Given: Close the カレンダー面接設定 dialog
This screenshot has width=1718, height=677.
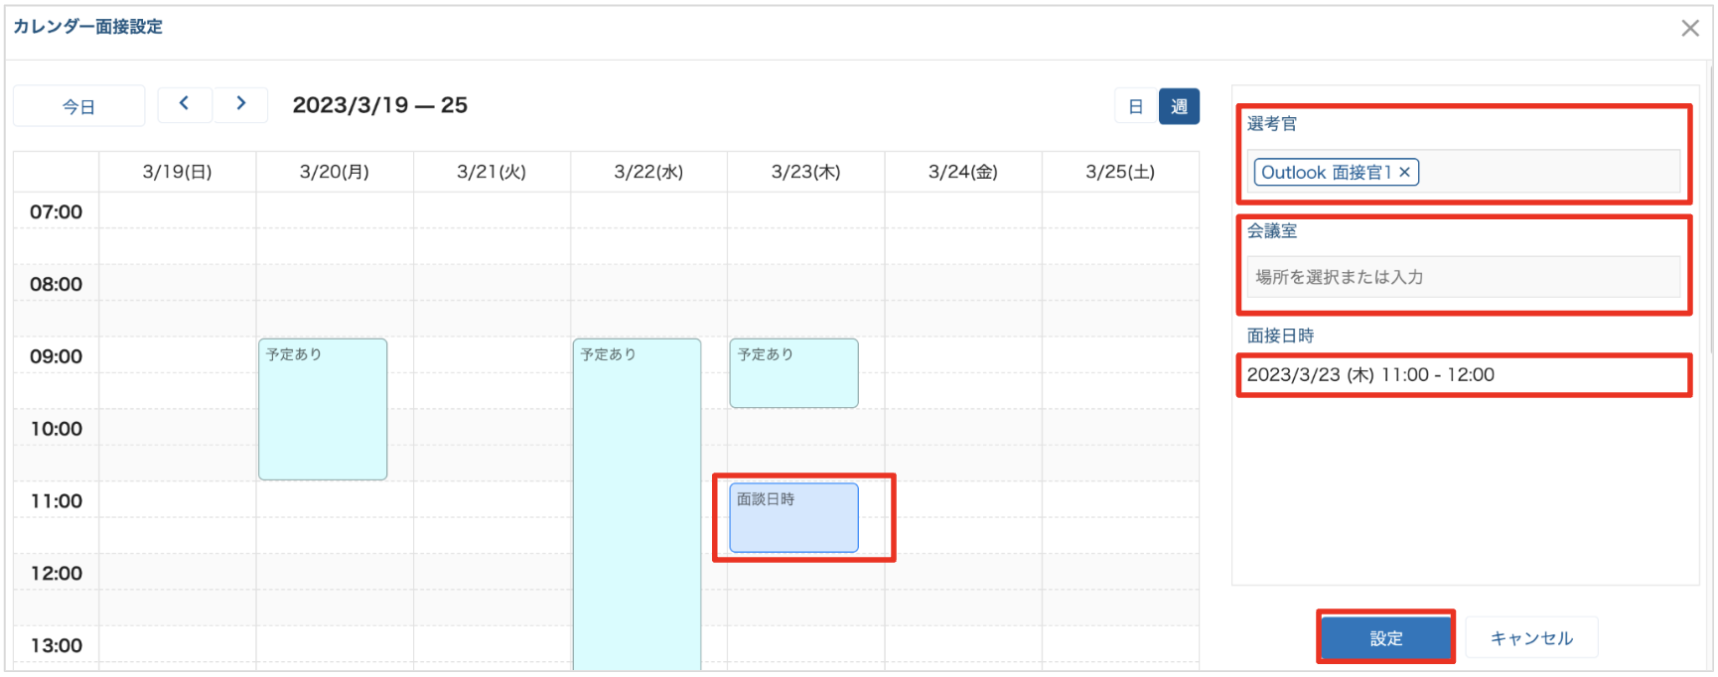Looking at the screenshot, I should click(1689, 29).
